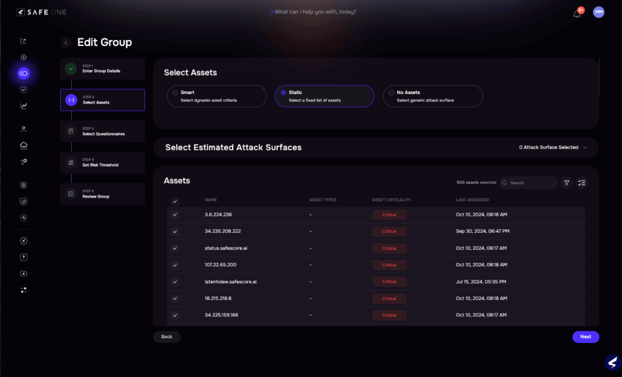Click the status.safescore.ai asset name
This screenshot has height=377, width=622.
[226, 249]
